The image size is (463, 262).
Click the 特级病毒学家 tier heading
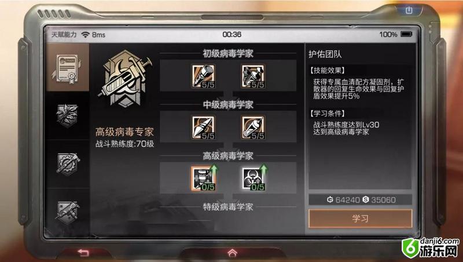[x=228, y=207]
